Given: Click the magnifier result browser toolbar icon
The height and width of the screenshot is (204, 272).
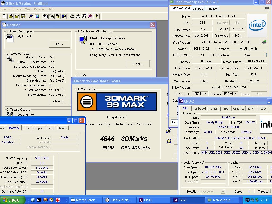Looking at the screenshot, I should 37,16.
